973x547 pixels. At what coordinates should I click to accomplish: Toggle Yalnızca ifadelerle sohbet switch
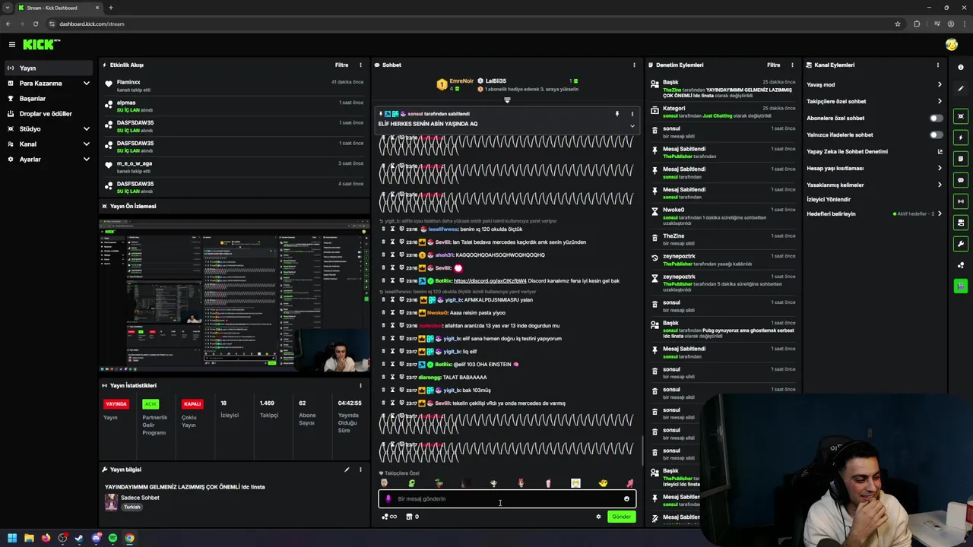pos(937,135)
